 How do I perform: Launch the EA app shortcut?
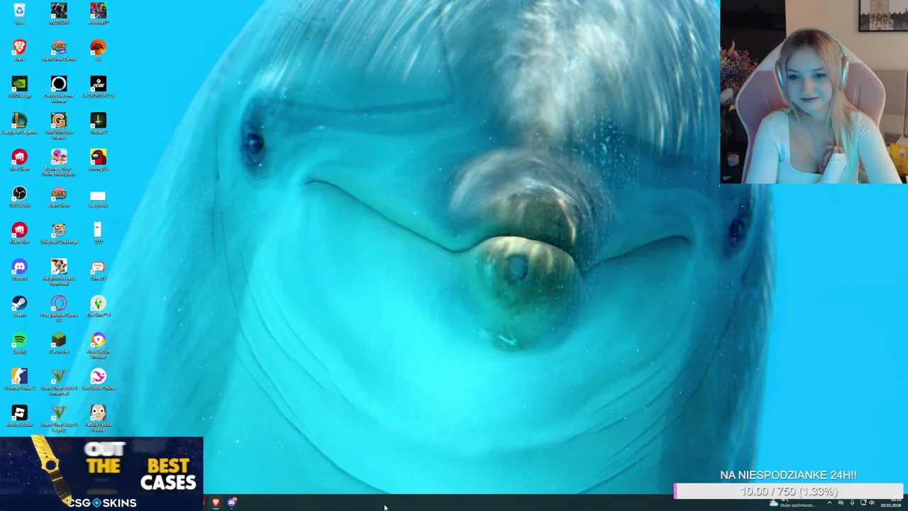point(98,50)
